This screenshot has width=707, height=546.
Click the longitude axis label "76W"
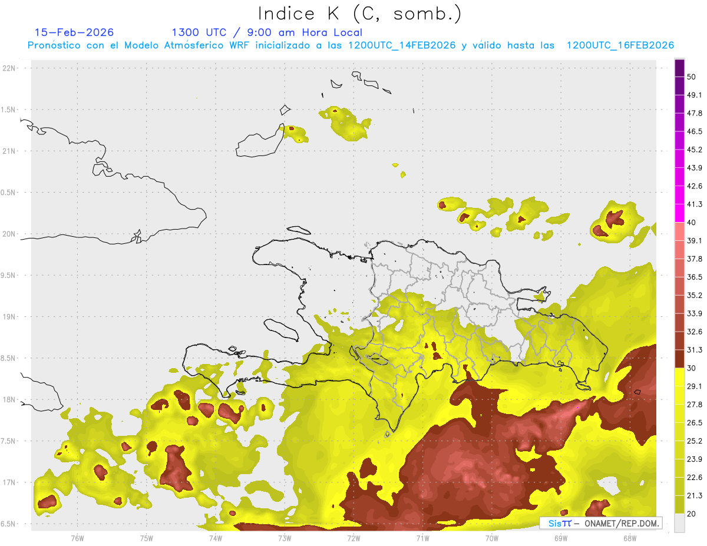(77, 538)
